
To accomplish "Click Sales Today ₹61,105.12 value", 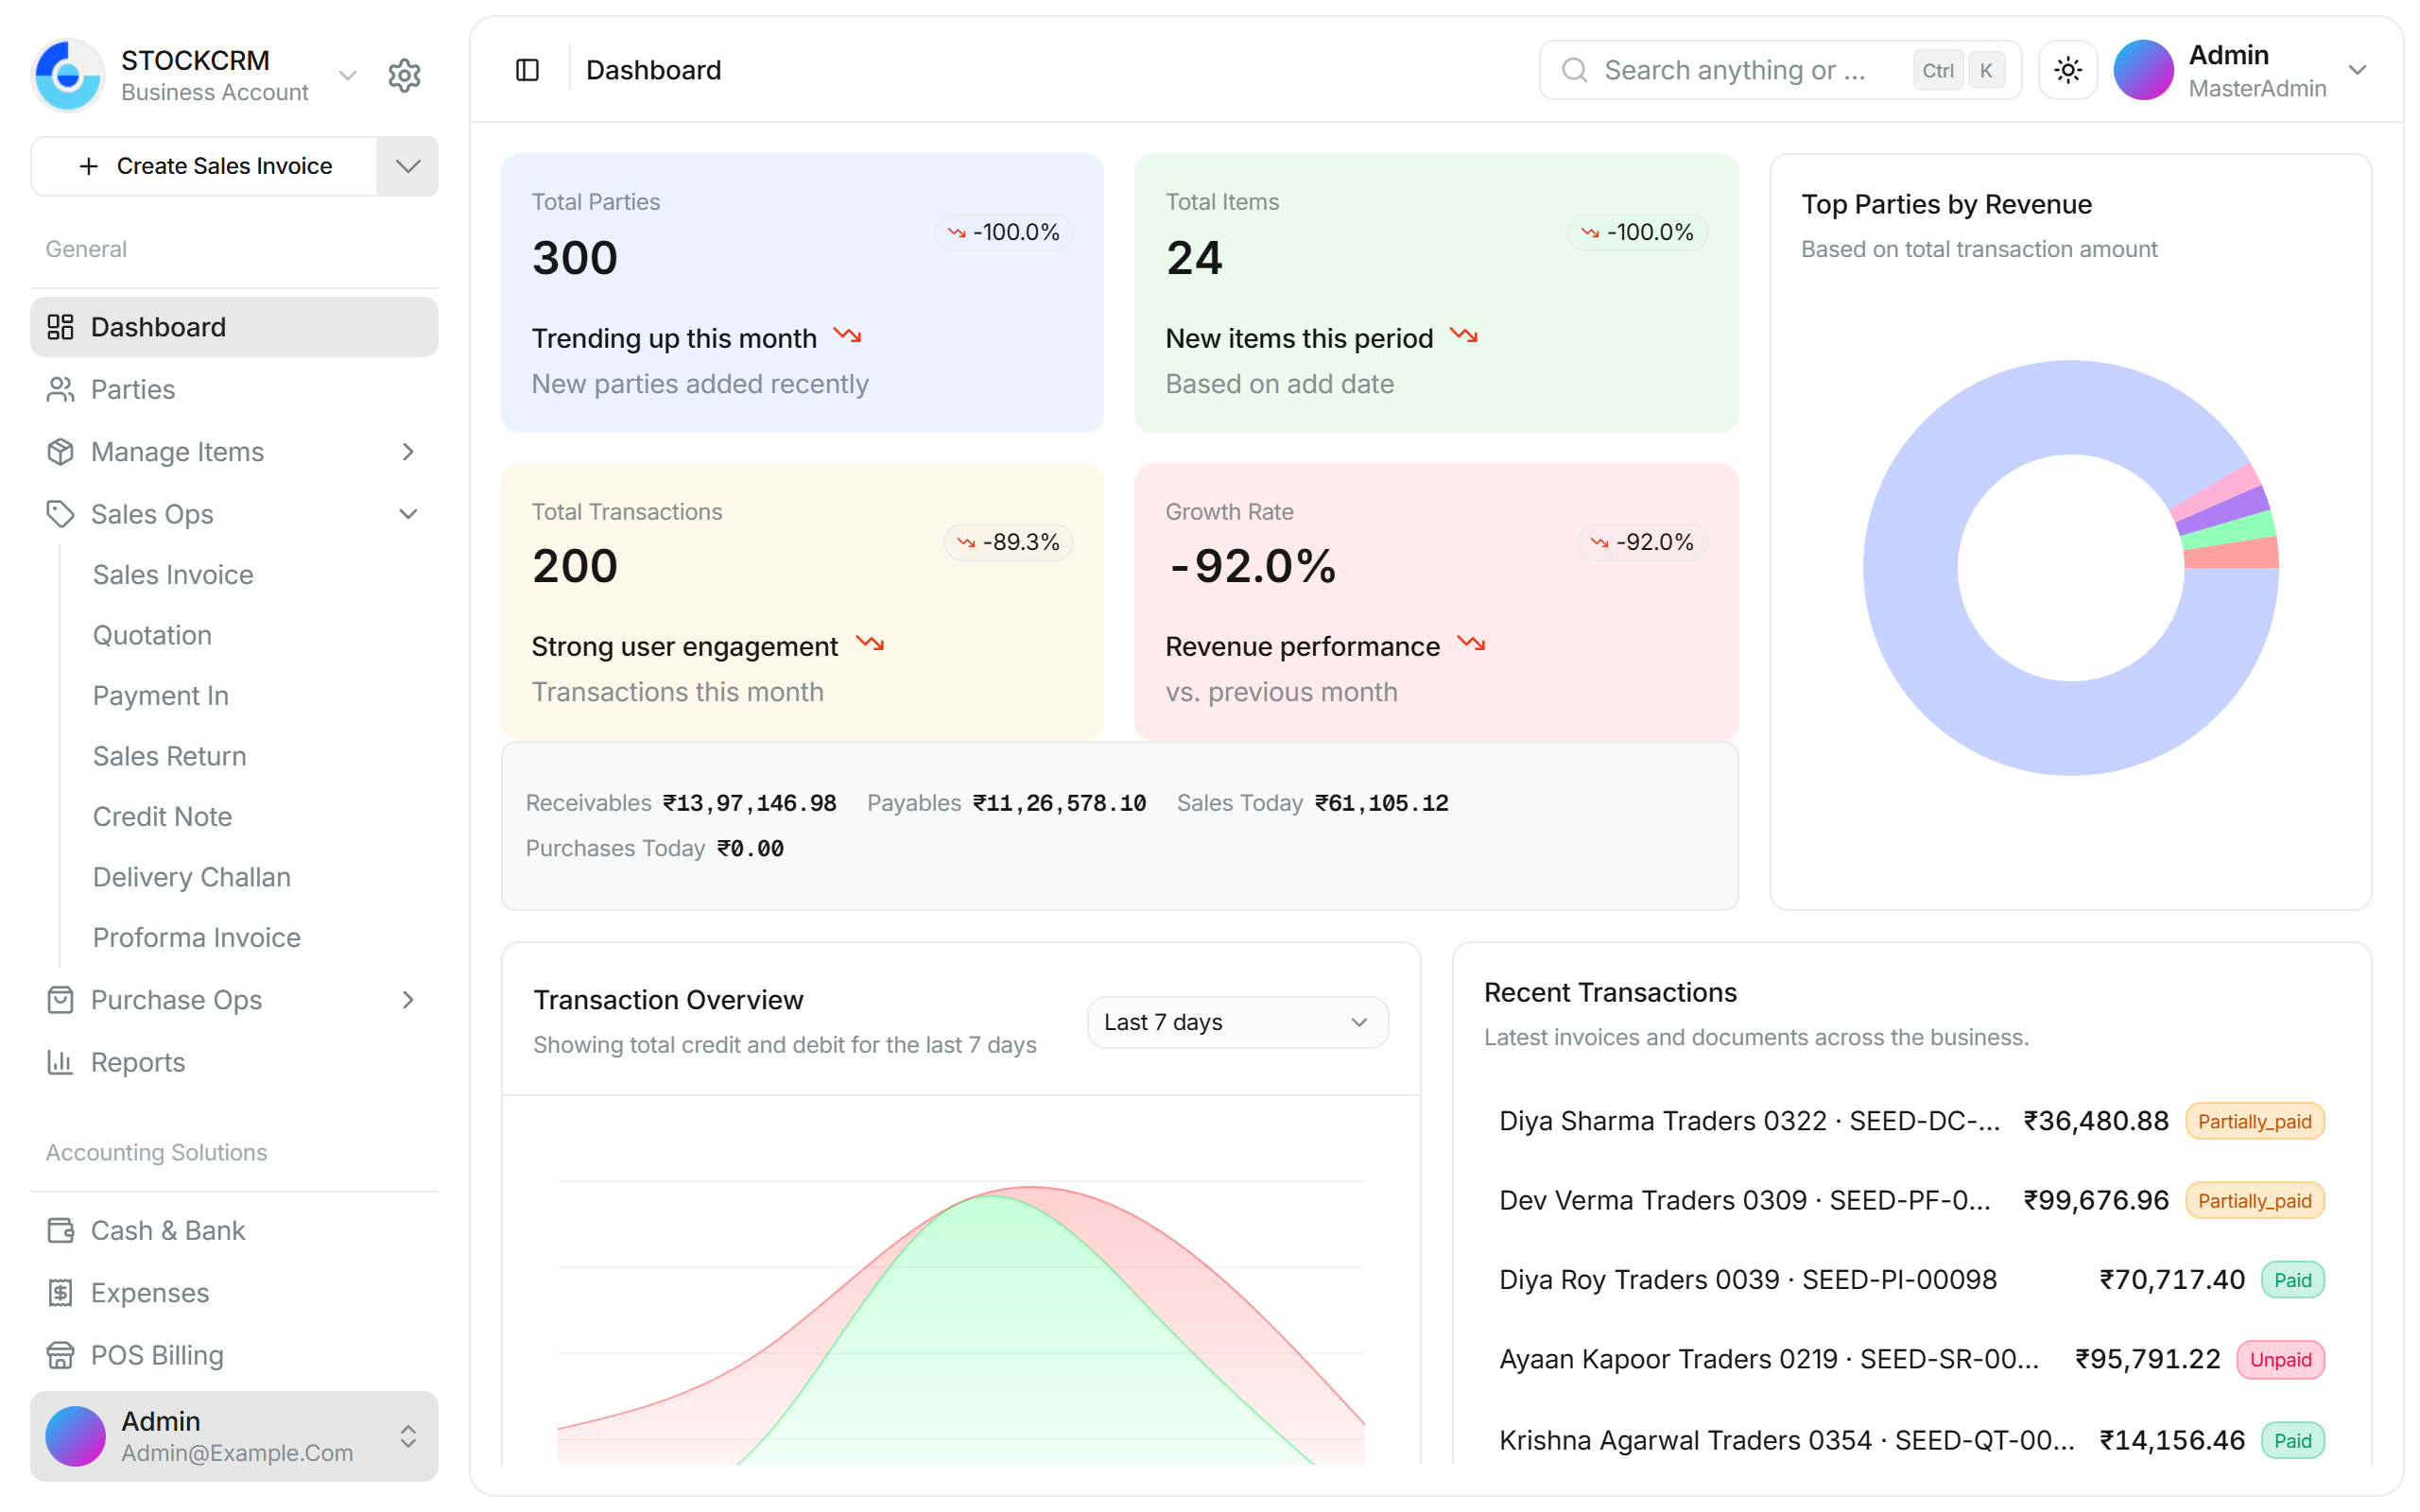I will tap(1381, 803).
